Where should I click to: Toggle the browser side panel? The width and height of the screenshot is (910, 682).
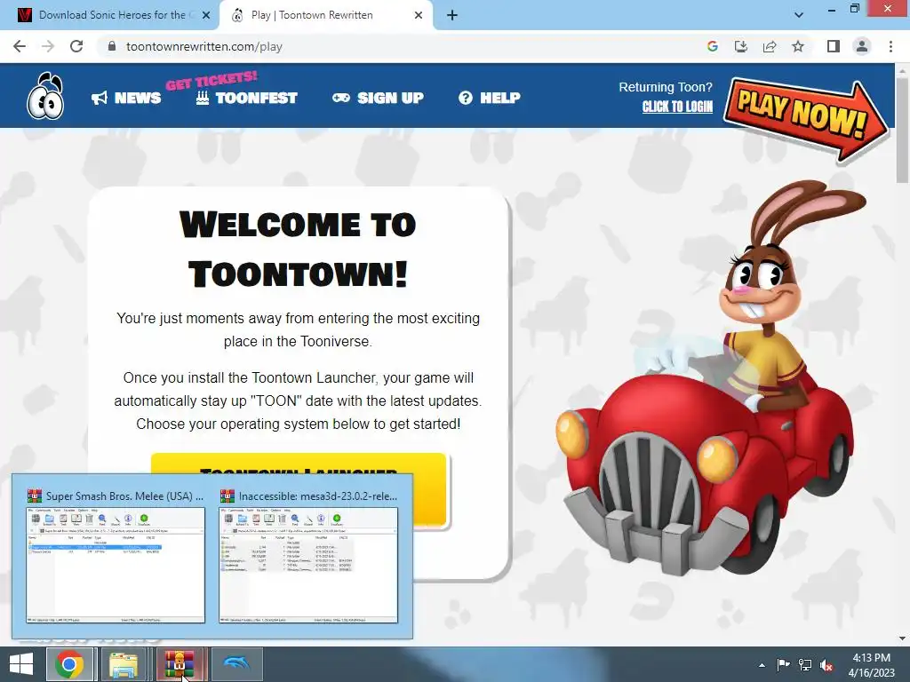coord(834,46)
